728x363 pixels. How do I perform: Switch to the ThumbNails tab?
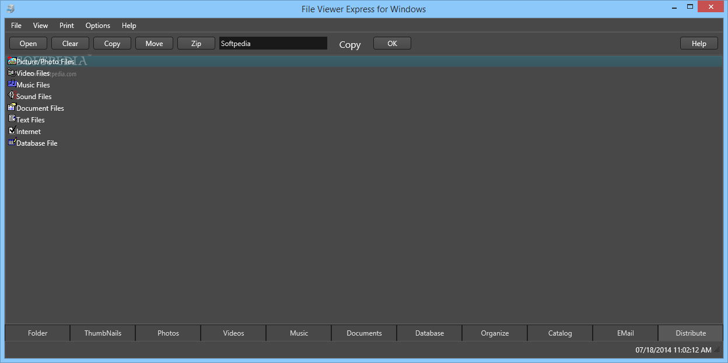click(103, 333)
